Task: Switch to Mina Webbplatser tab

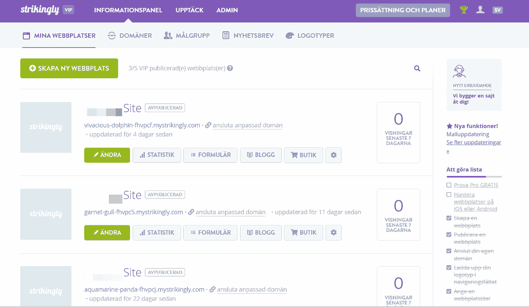Action: tap(59, 36)
